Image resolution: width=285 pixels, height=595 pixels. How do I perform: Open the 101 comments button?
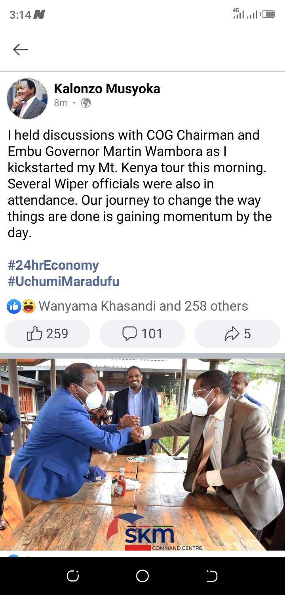(142, 334)
